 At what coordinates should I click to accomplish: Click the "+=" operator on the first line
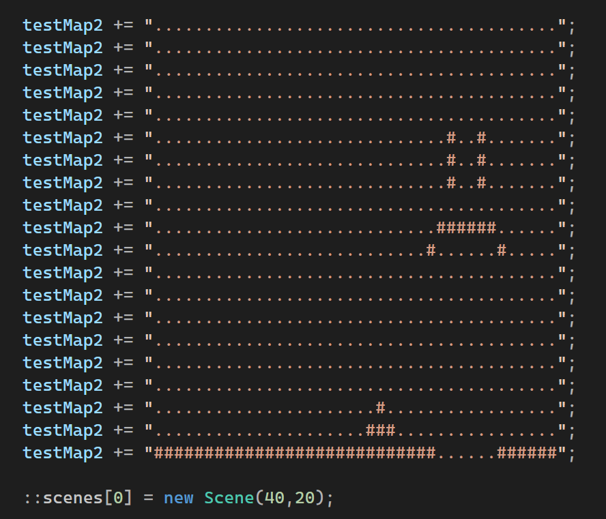point(124,25)
